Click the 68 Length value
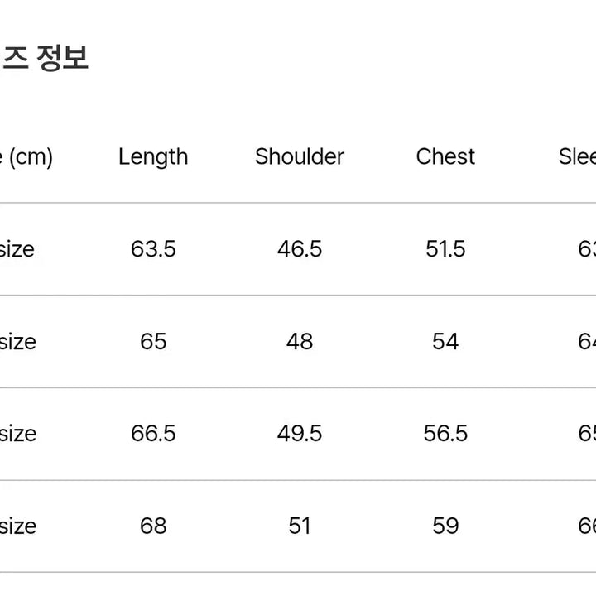This screenshot has height=596, width=596. pyautogui.click(x=153, y=526)
